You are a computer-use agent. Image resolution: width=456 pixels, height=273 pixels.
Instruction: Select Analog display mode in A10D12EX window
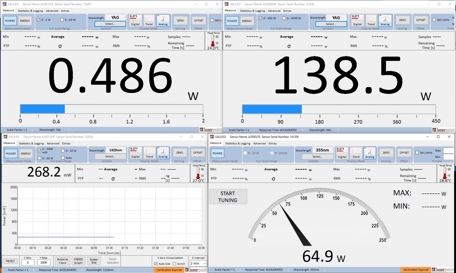pos(163,20)
